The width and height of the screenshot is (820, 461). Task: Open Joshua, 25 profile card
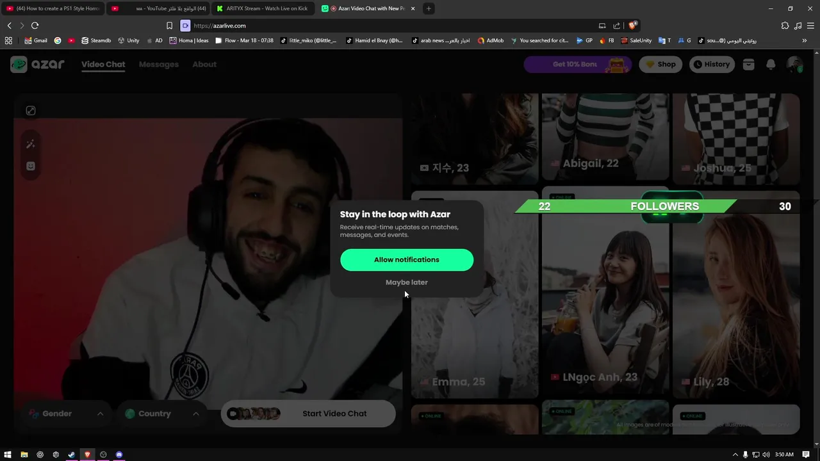click(736, 139)
